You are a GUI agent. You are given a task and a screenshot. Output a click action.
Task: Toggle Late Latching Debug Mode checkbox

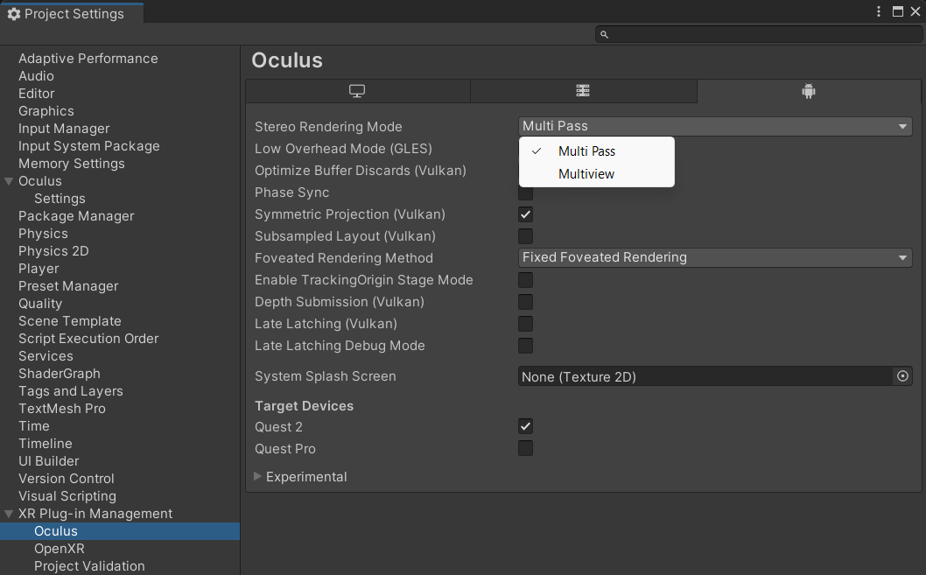point(526,346)
